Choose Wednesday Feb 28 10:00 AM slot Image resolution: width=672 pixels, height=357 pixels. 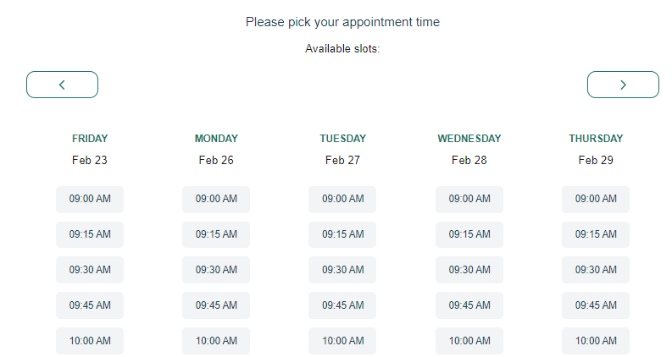(469, 341)
